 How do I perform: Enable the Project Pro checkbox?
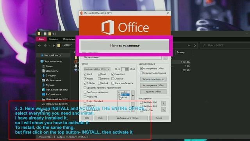85,97
